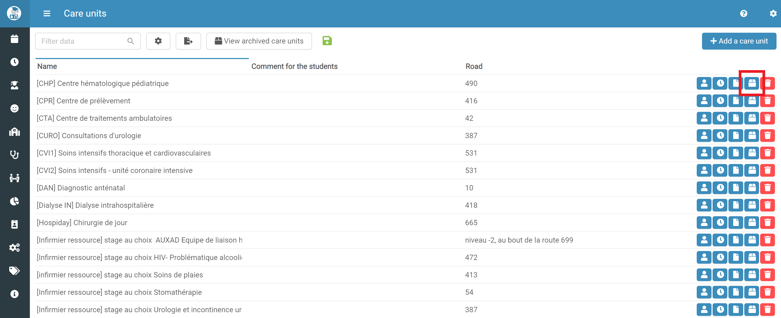The image size is (781, 318).
Task: Select the stethoscope sidebar icon
Action: 15,155
